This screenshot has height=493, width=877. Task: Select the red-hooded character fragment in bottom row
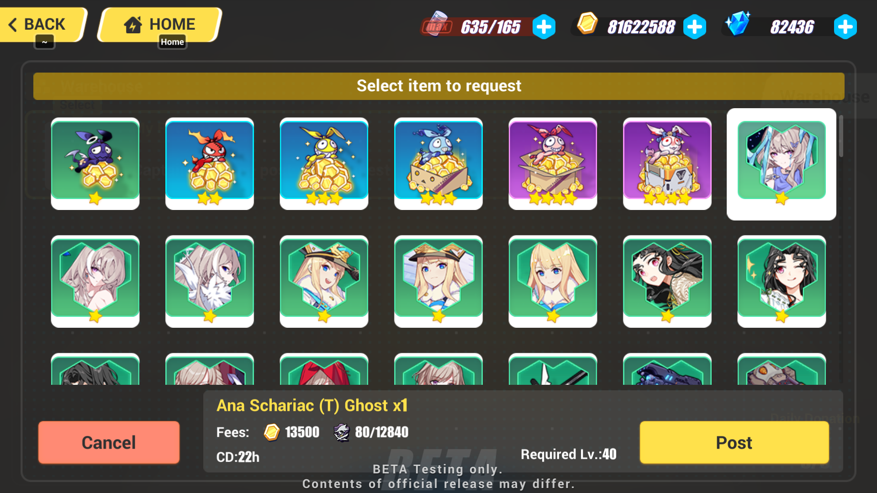[324, 369]
